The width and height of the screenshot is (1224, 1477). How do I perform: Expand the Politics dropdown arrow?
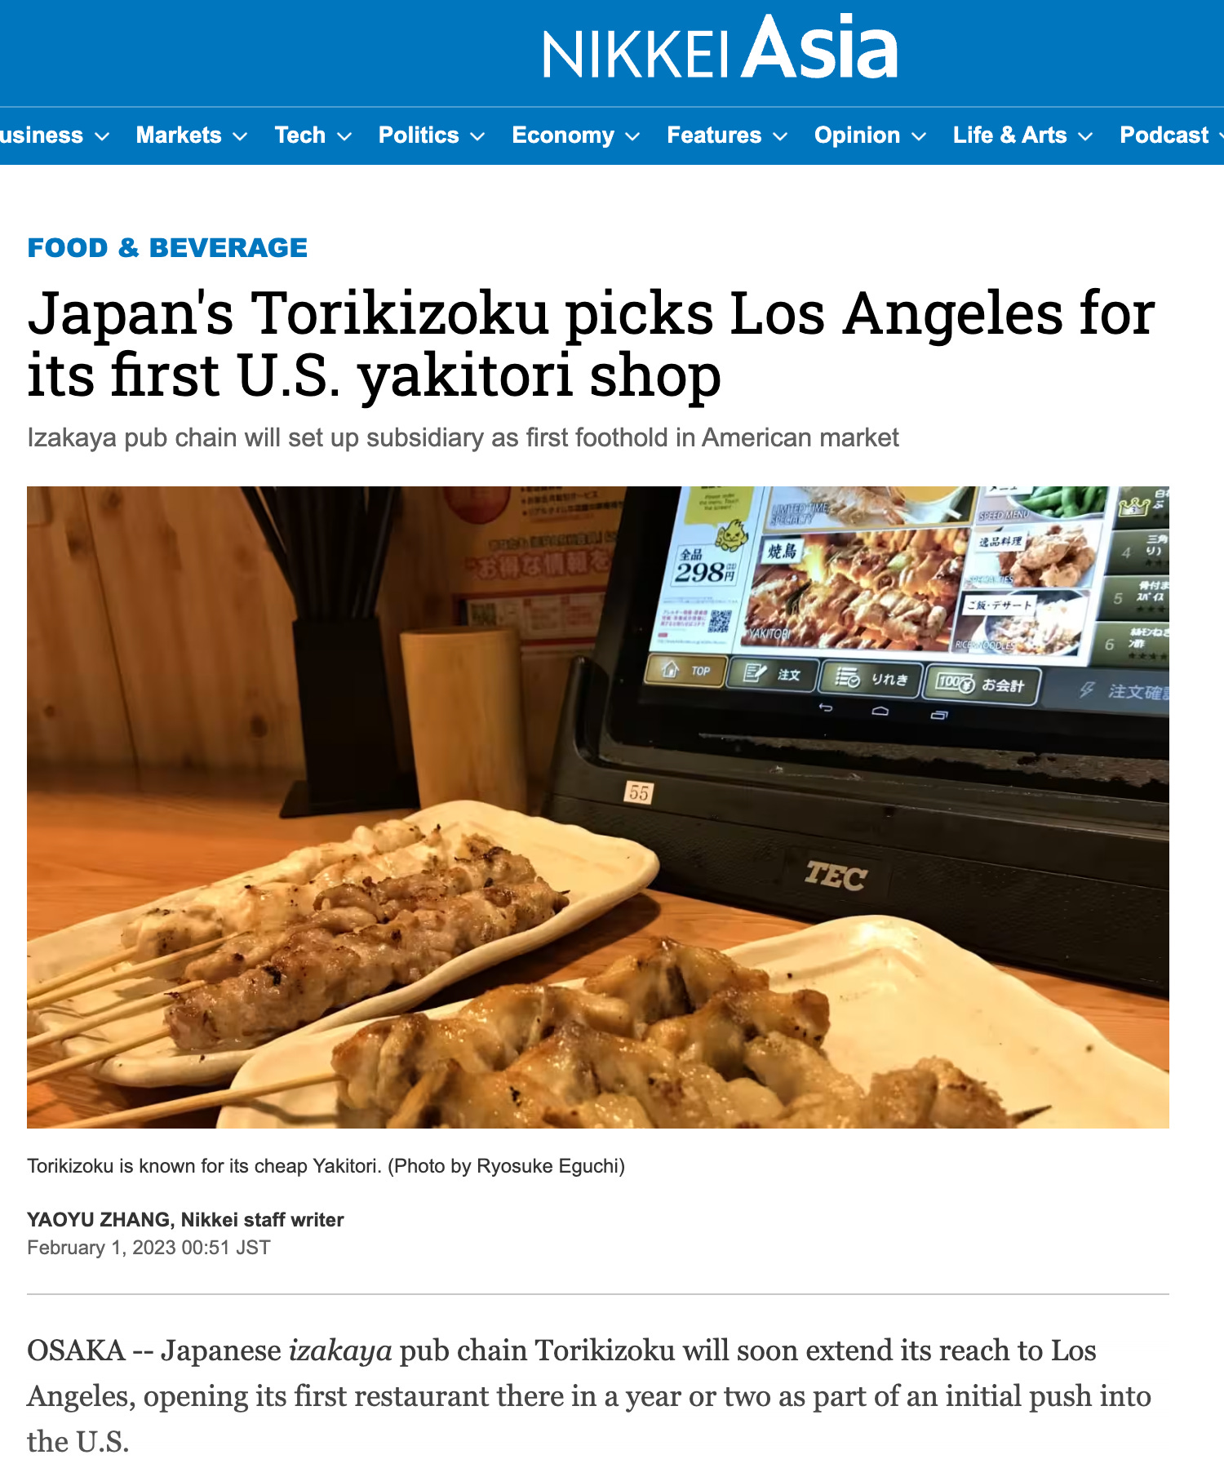tap(477, 136)
